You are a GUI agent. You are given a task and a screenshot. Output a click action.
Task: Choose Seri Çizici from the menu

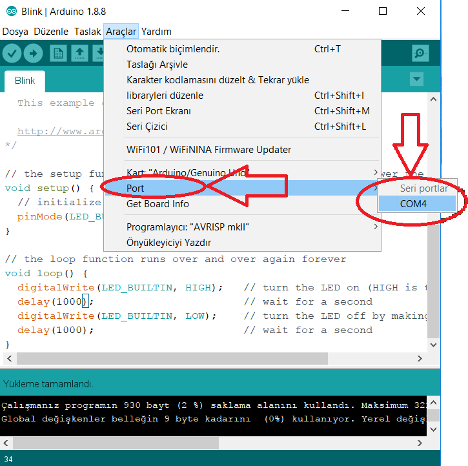150,127
